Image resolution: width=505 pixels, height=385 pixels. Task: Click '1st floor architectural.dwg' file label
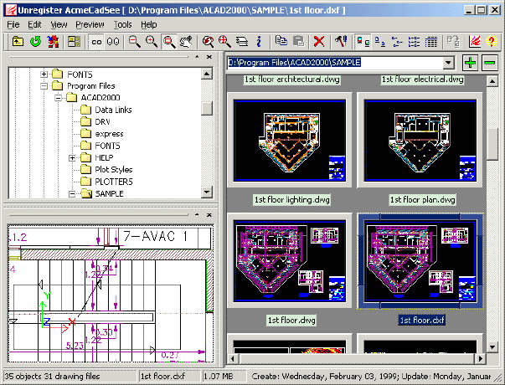point(291,80)
